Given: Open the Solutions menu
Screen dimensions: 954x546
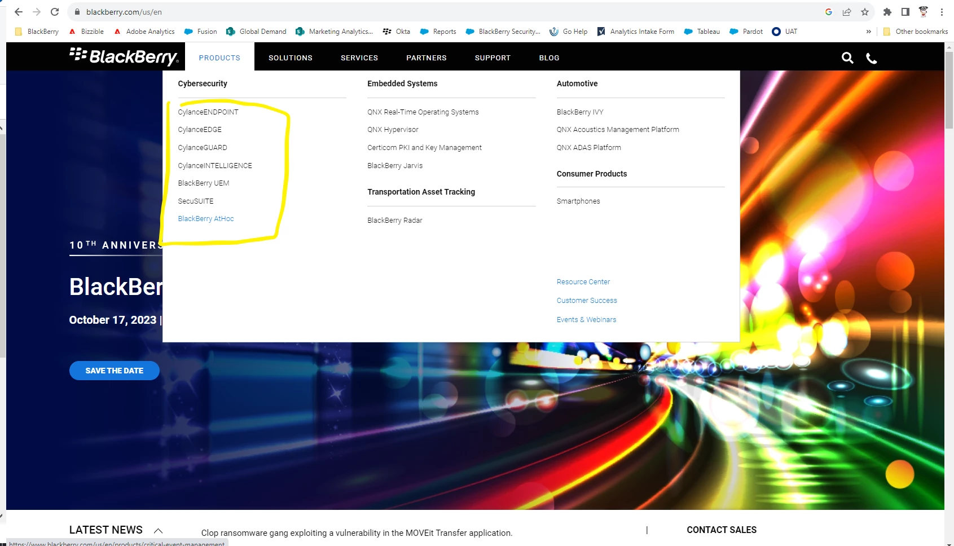Looking at the screenshot, I should click(291, 58).
